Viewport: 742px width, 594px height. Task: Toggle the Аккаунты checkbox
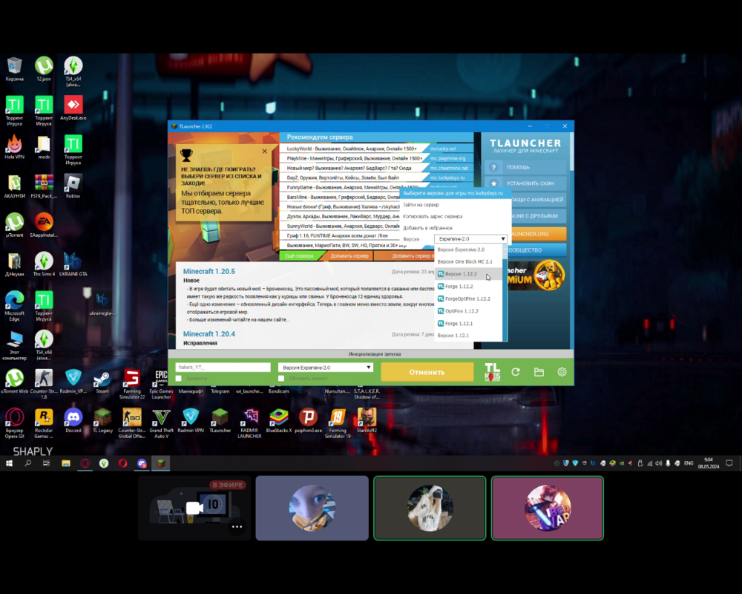[178, 379]
